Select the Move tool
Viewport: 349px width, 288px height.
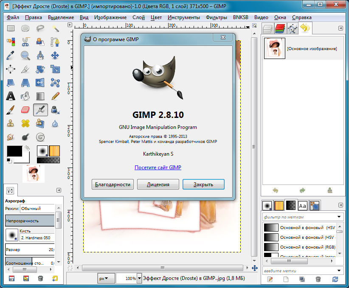[55, 55]
